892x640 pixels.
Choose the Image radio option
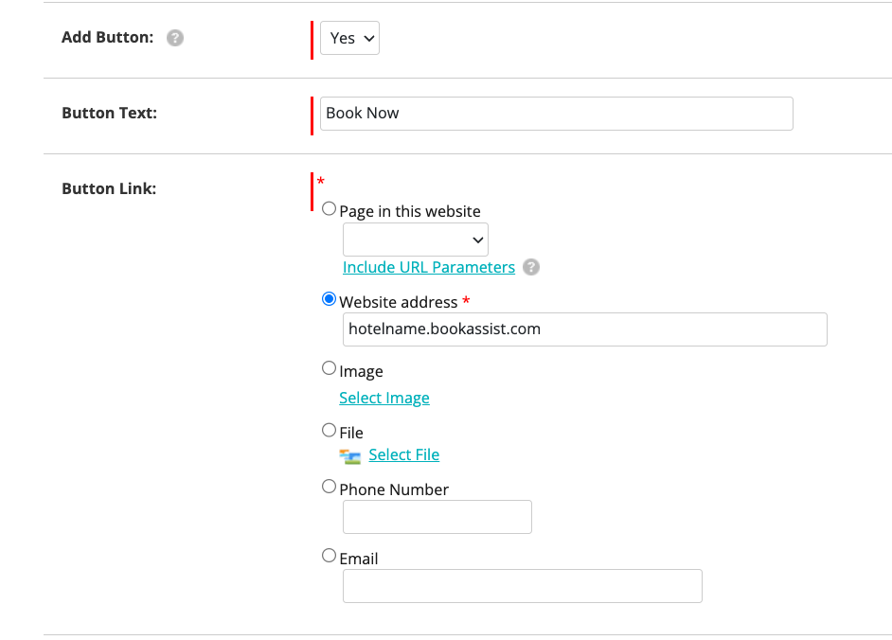click(x=329, y=368)
